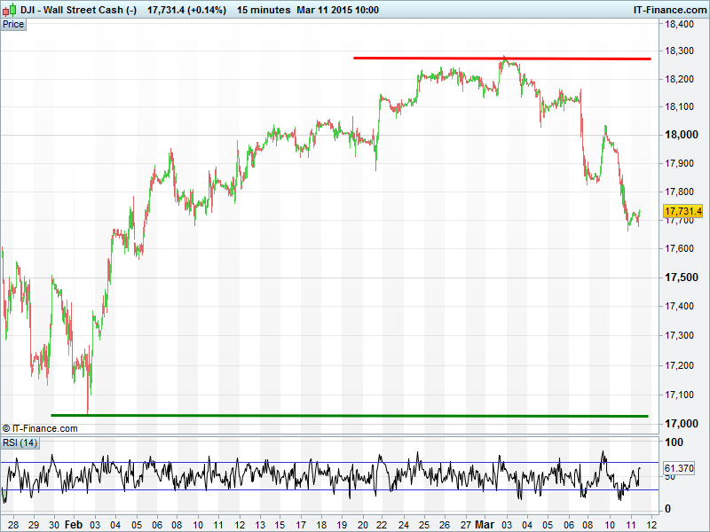Select the Price panel label

(x=13, y=24)
